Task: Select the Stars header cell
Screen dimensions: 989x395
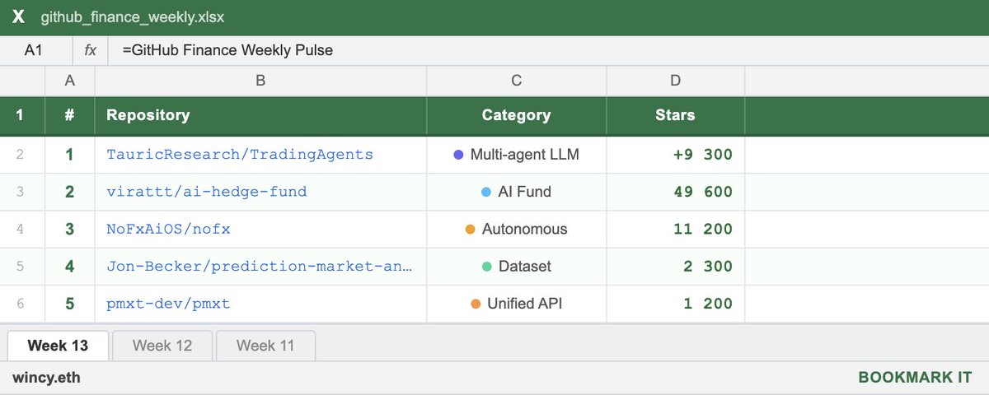Action: pyautogui.click(x=676, y=115)
